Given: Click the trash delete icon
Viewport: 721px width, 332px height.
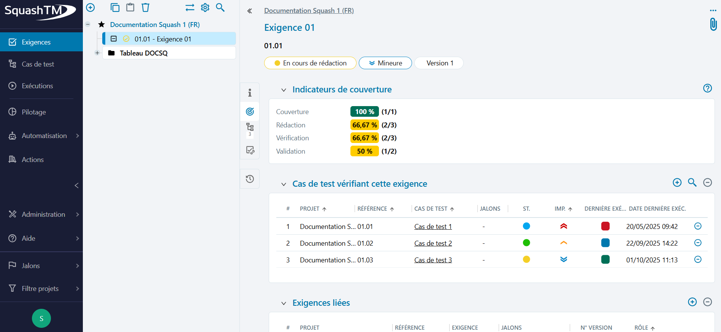Looking at the screenshot, I should click(x=146, y=8).
